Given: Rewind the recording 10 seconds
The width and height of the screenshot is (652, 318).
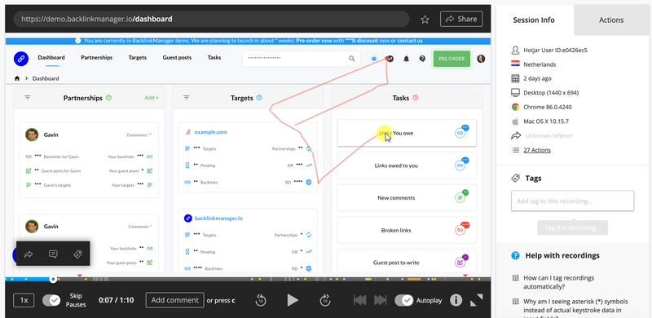Looking at the screenshot, I should click(x=261, y=300).
